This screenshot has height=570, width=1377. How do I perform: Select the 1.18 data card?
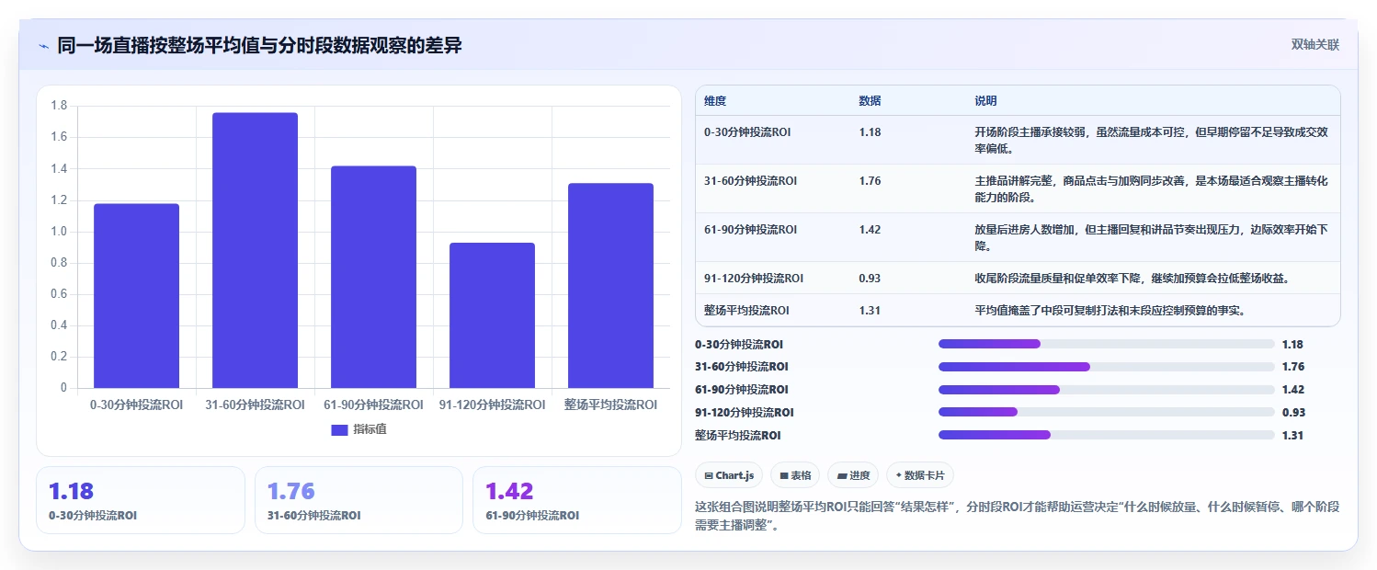(141, 500)
